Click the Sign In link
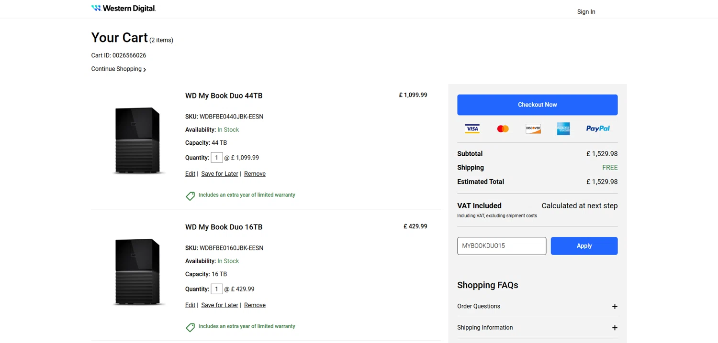Screen dimensions: 718x343 (586, 12)
